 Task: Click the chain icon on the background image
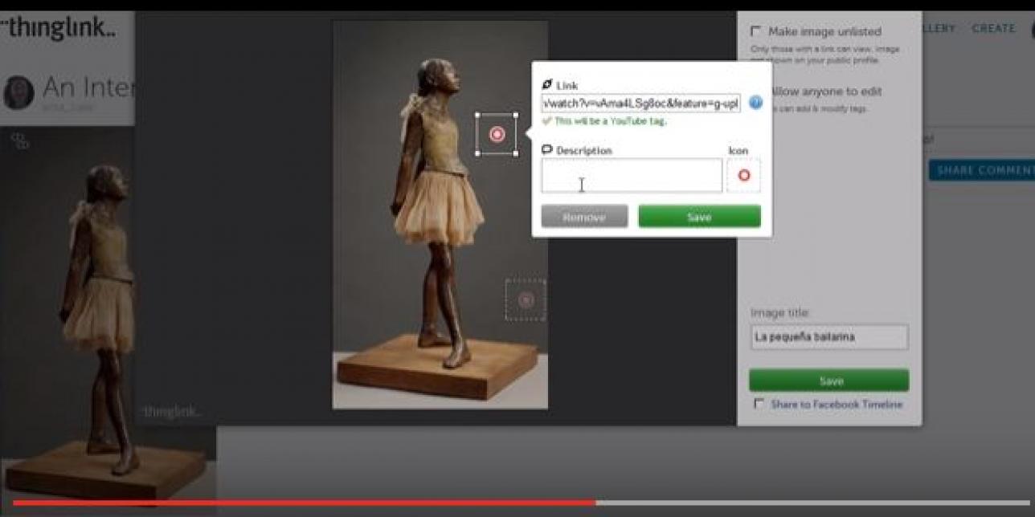pyautogui.click(x=19, y=141)
